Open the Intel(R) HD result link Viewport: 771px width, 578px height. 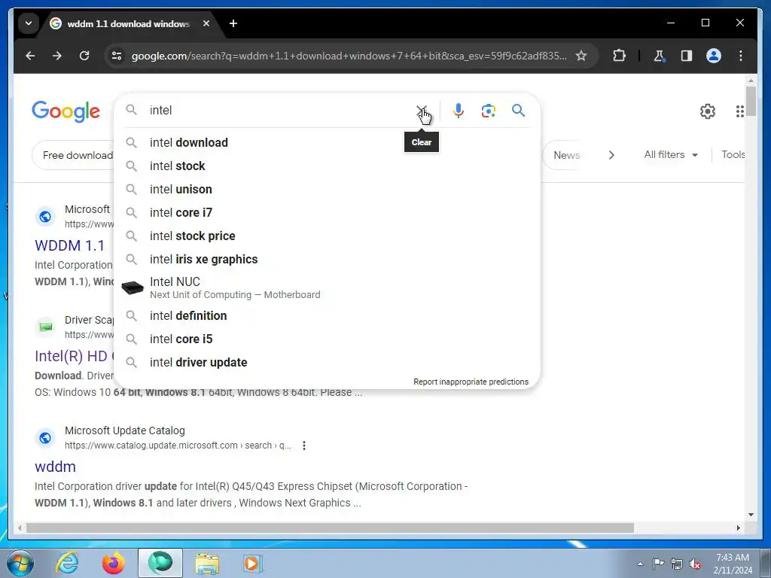(74, 356)
